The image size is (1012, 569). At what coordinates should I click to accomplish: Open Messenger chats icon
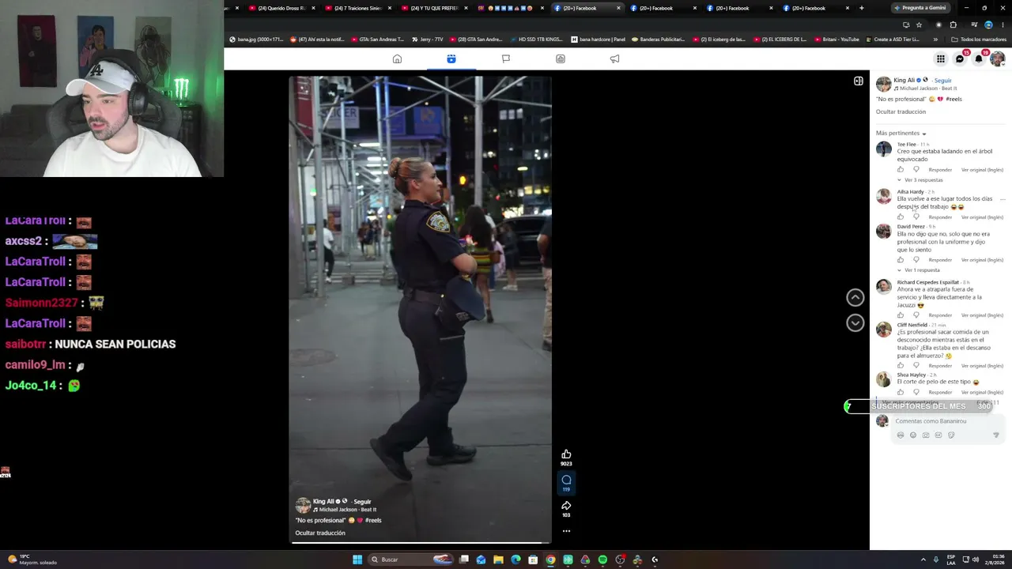point(960,58)
